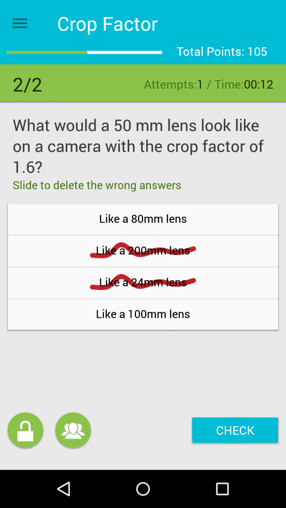Tap the 2/2 question counter
Image resolution: width=286 pixels, height=508 pixels.
(x=27, y=85)
